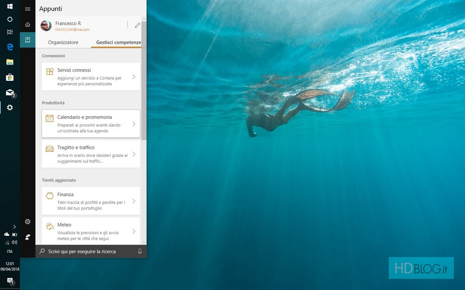Edit profile with pencil icon
This screenshot has width=465, height=290.
(137, 26)
